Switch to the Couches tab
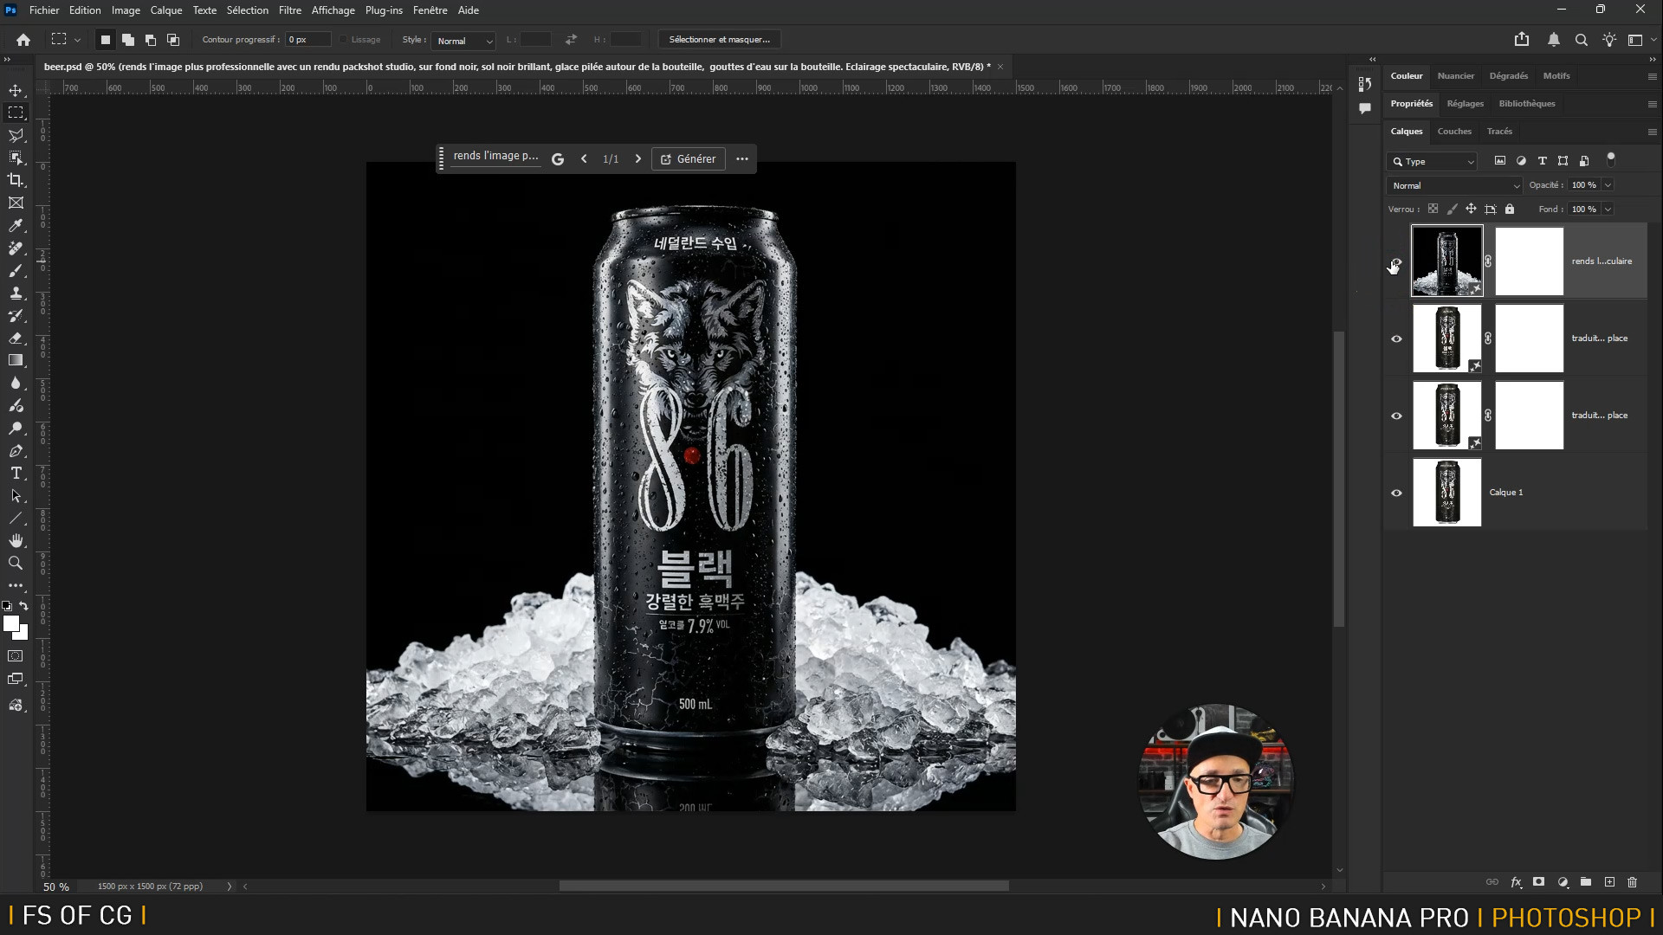Viewport: 1663px width, 935px height. (x=1453, y=132)
